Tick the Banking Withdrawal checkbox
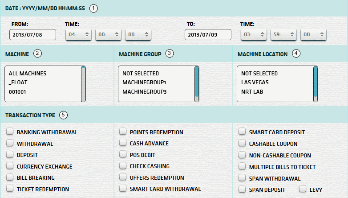The height and width of the screenshot is (198, 348). click(10, 132)
